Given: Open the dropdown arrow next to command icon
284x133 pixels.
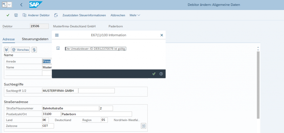Looking at the screenshot, I should click(x=9, y=5).
